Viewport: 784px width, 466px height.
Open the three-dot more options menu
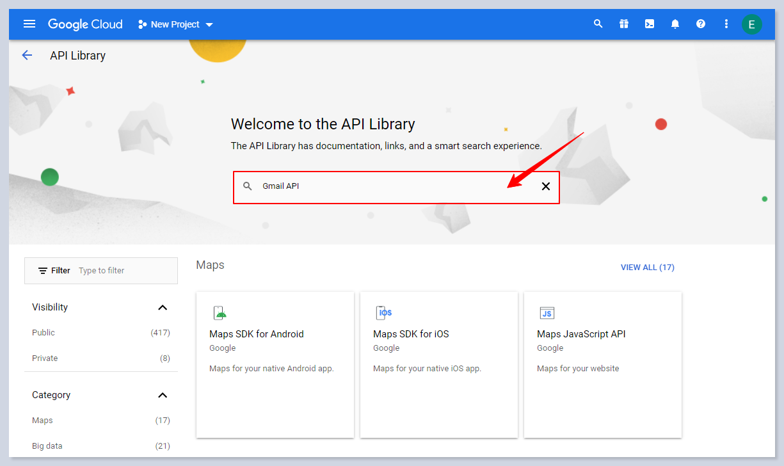[726, 24]
